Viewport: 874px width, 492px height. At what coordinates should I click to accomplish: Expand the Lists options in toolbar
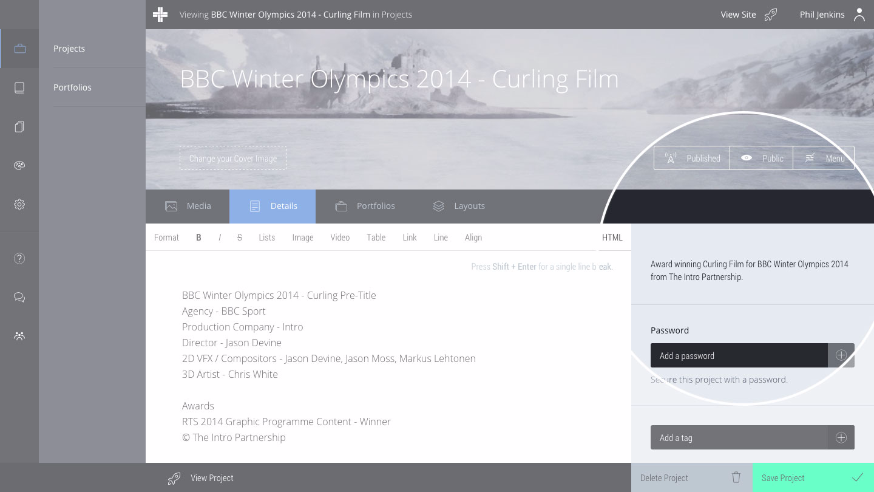(x=266, y=237)
